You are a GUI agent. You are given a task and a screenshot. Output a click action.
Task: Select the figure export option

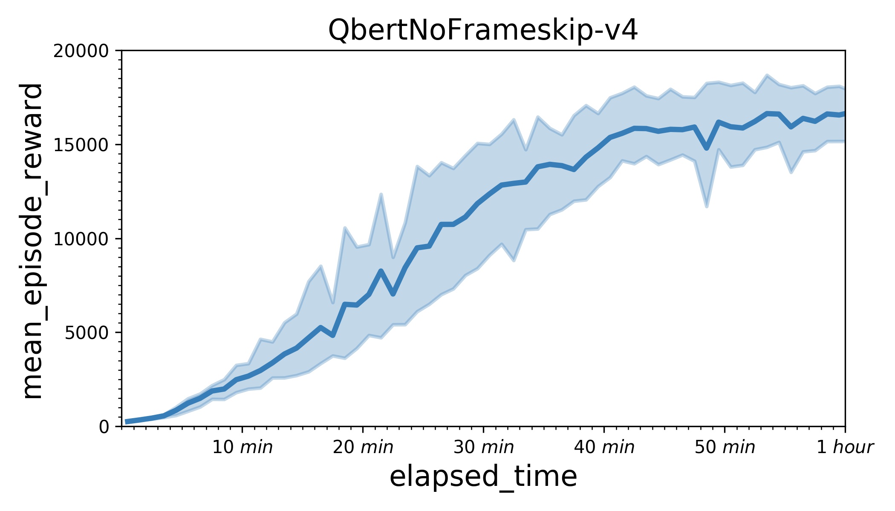[447, 255]
